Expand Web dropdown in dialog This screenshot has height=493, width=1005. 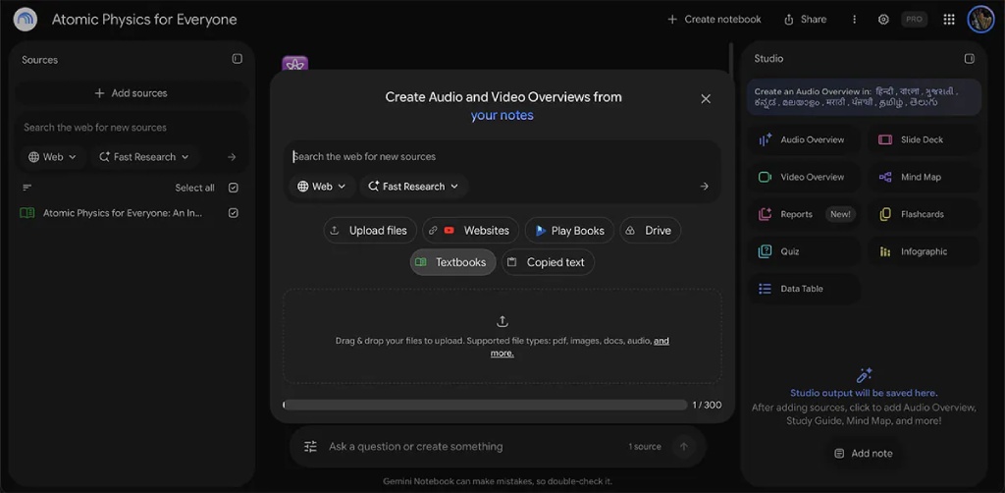(322, 187)
